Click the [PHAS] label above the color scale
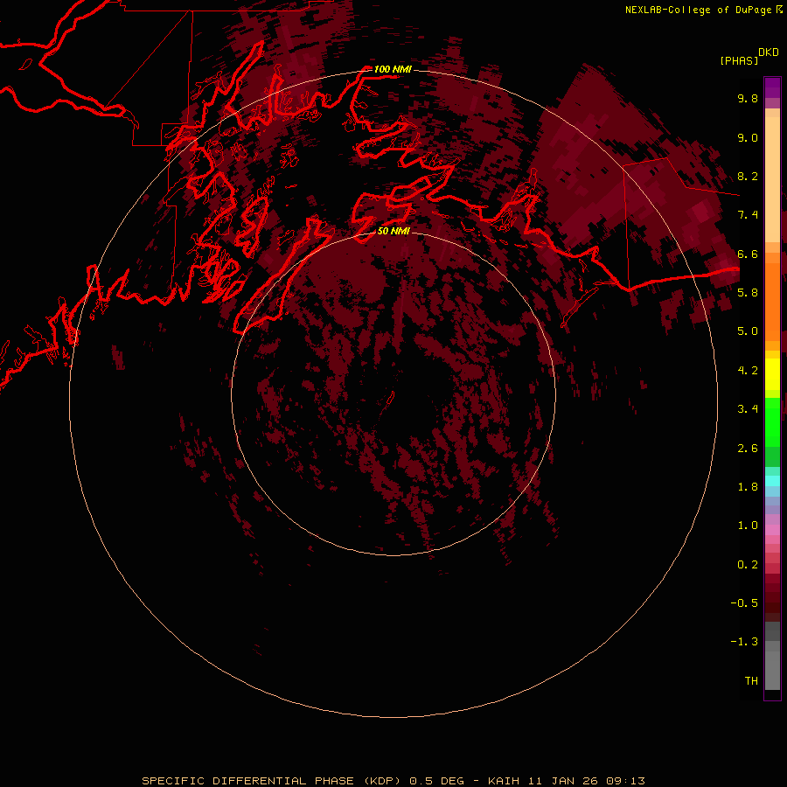This screenshot has height=787, width=787. pos(739,61)
